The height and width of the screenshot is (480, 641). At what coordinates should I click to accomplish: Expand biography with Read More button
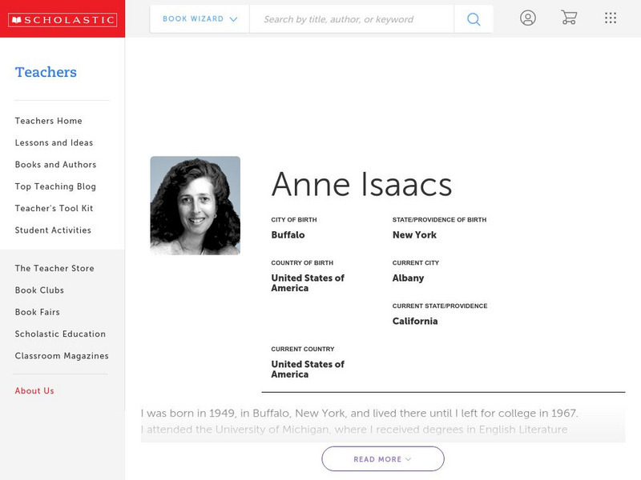click(383, 459)
